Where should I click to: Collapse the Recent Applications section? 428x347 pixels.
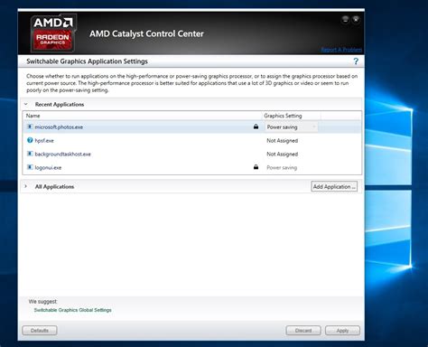(26, 104)
